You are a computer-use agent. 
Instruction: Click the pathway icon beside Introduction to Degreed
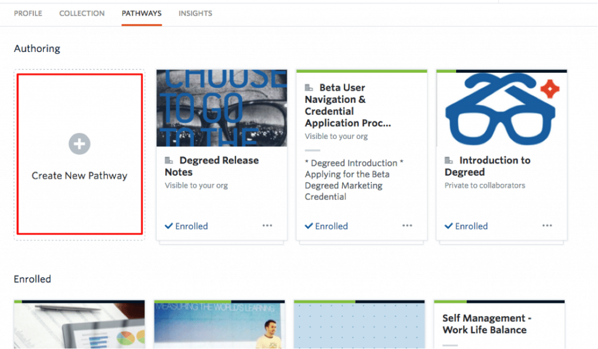click(449, 160)
